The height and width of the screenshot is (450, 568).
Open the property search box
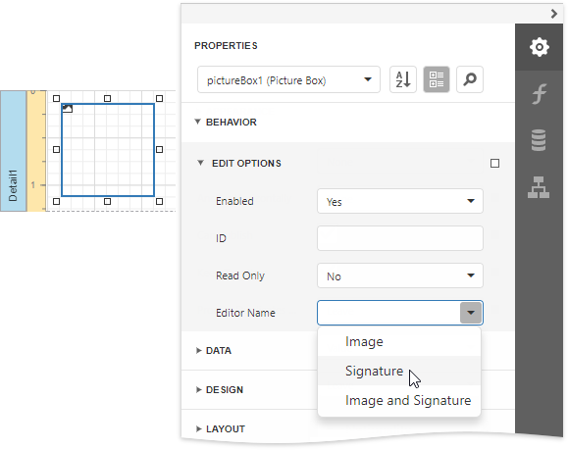(470, 79)
